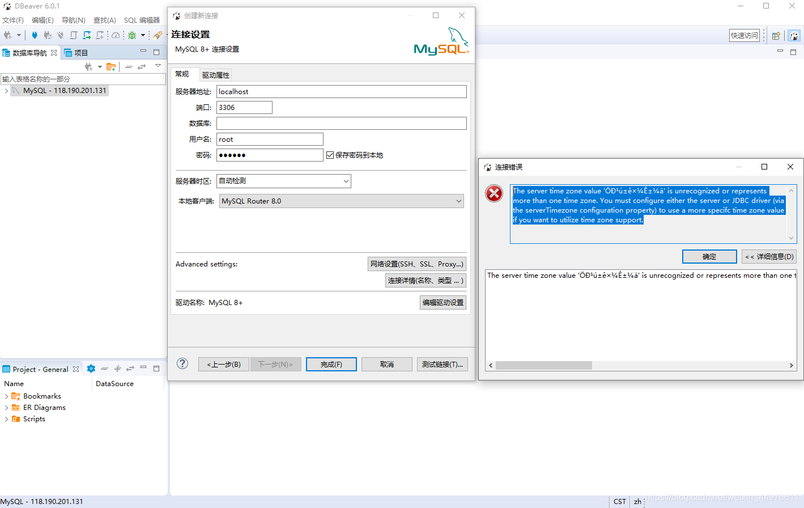Click link with editor arrows icon in navigator
This screenshot has width=804, height=508.
(x=142, y=67)
